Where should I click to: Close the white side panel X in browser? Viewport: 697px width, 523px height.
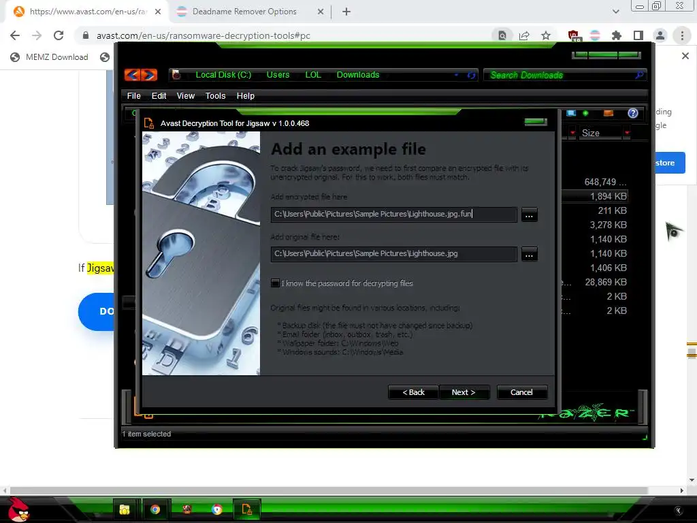coord(685,56)
